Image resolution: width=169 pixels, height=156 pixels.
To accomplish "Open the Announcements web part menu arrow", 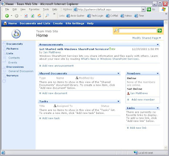I will pyautogui.click(x=158, y=45).
